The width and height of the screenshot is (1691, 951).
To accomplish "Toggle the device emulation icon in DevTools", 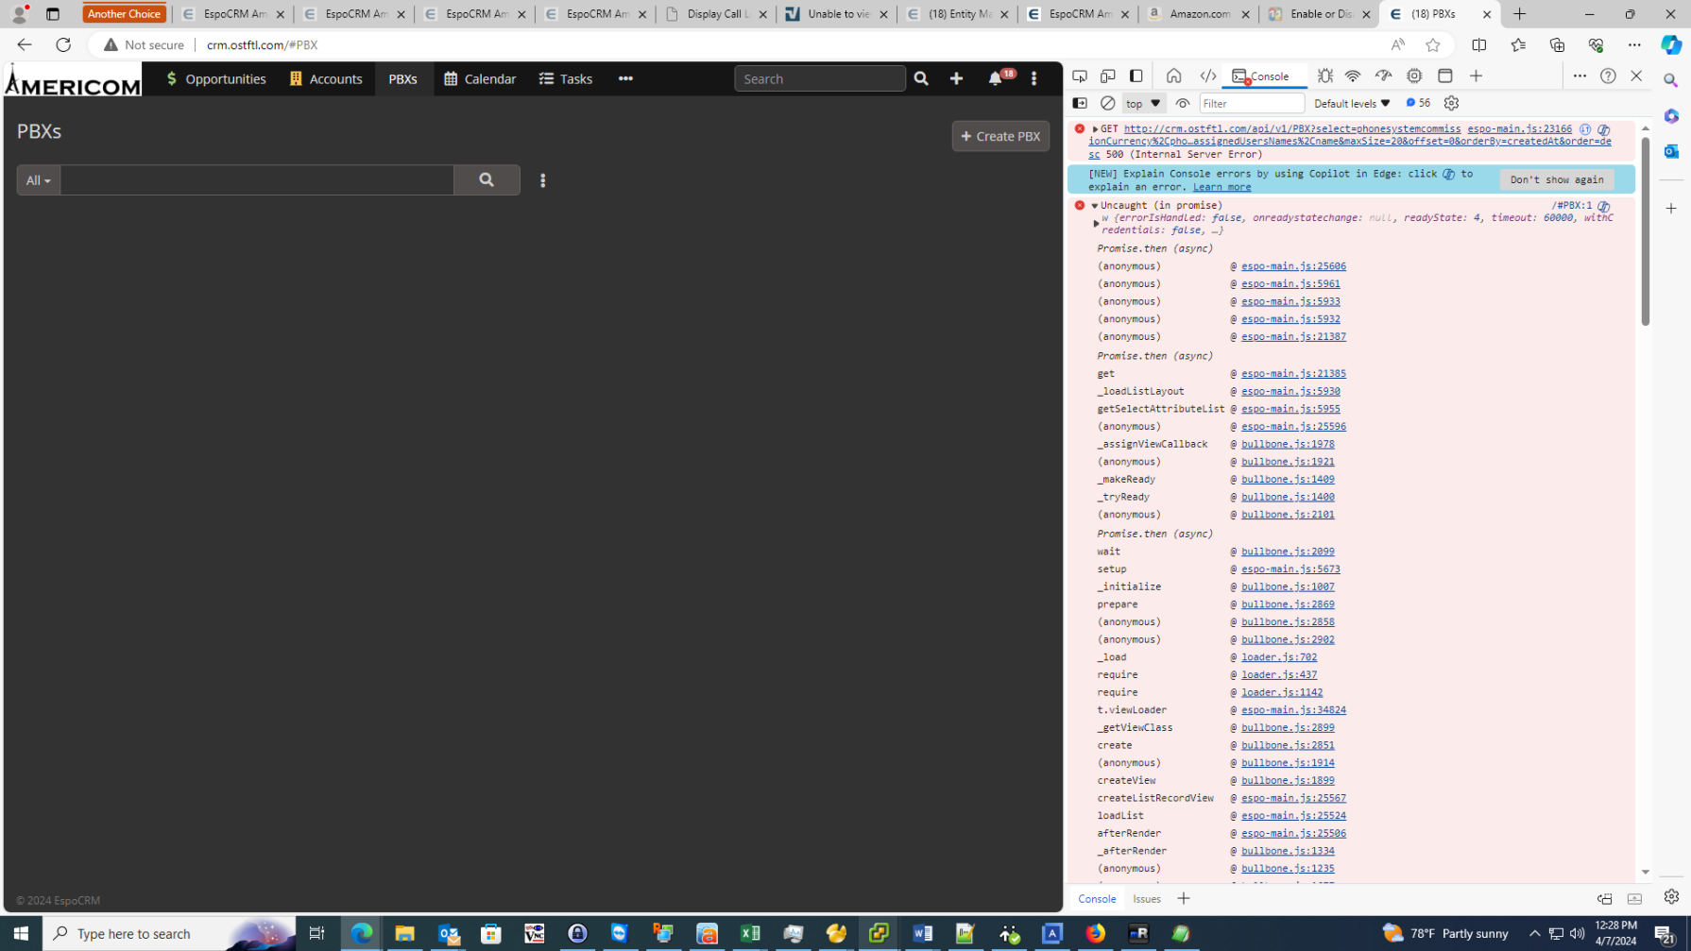I will [1107, 76].
